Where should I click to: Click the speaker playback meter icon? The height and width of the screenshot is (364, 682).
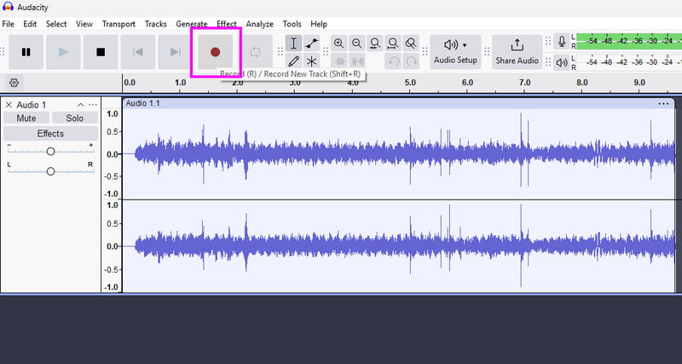coord(562,62)
